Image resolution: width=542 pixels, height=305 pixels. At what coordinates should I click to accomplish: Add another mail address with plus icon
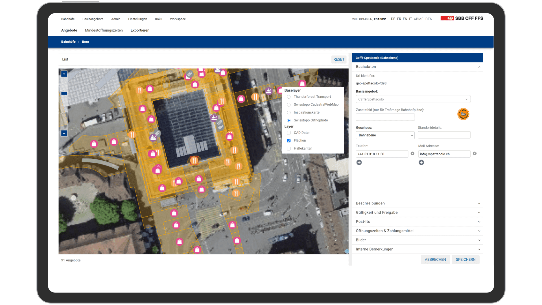click(421, 162)
